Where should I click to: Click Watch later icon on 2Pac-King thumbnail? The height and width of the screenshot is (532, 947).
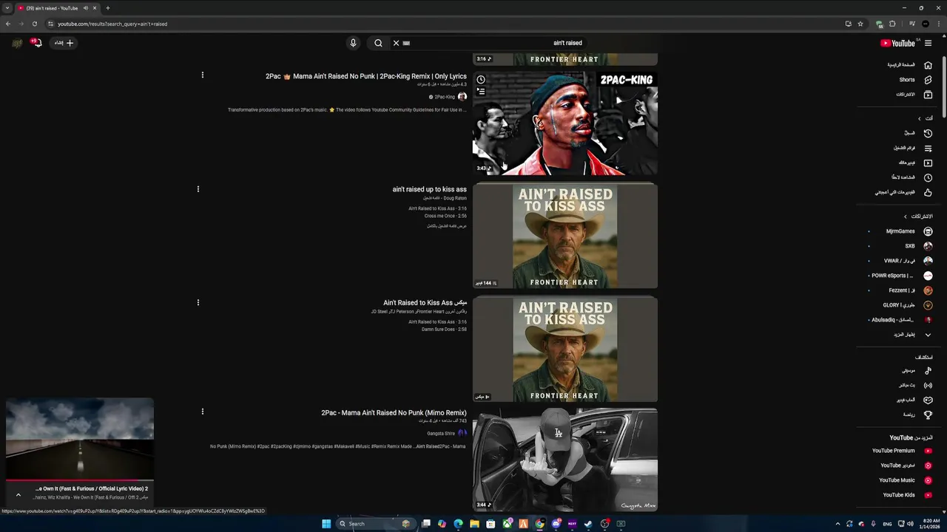coord(481,80)
